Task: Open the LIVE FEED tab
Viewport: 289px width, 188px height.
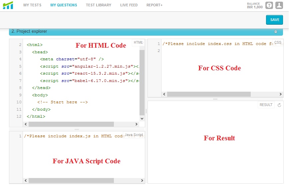Action: click(x=129, y=5)
